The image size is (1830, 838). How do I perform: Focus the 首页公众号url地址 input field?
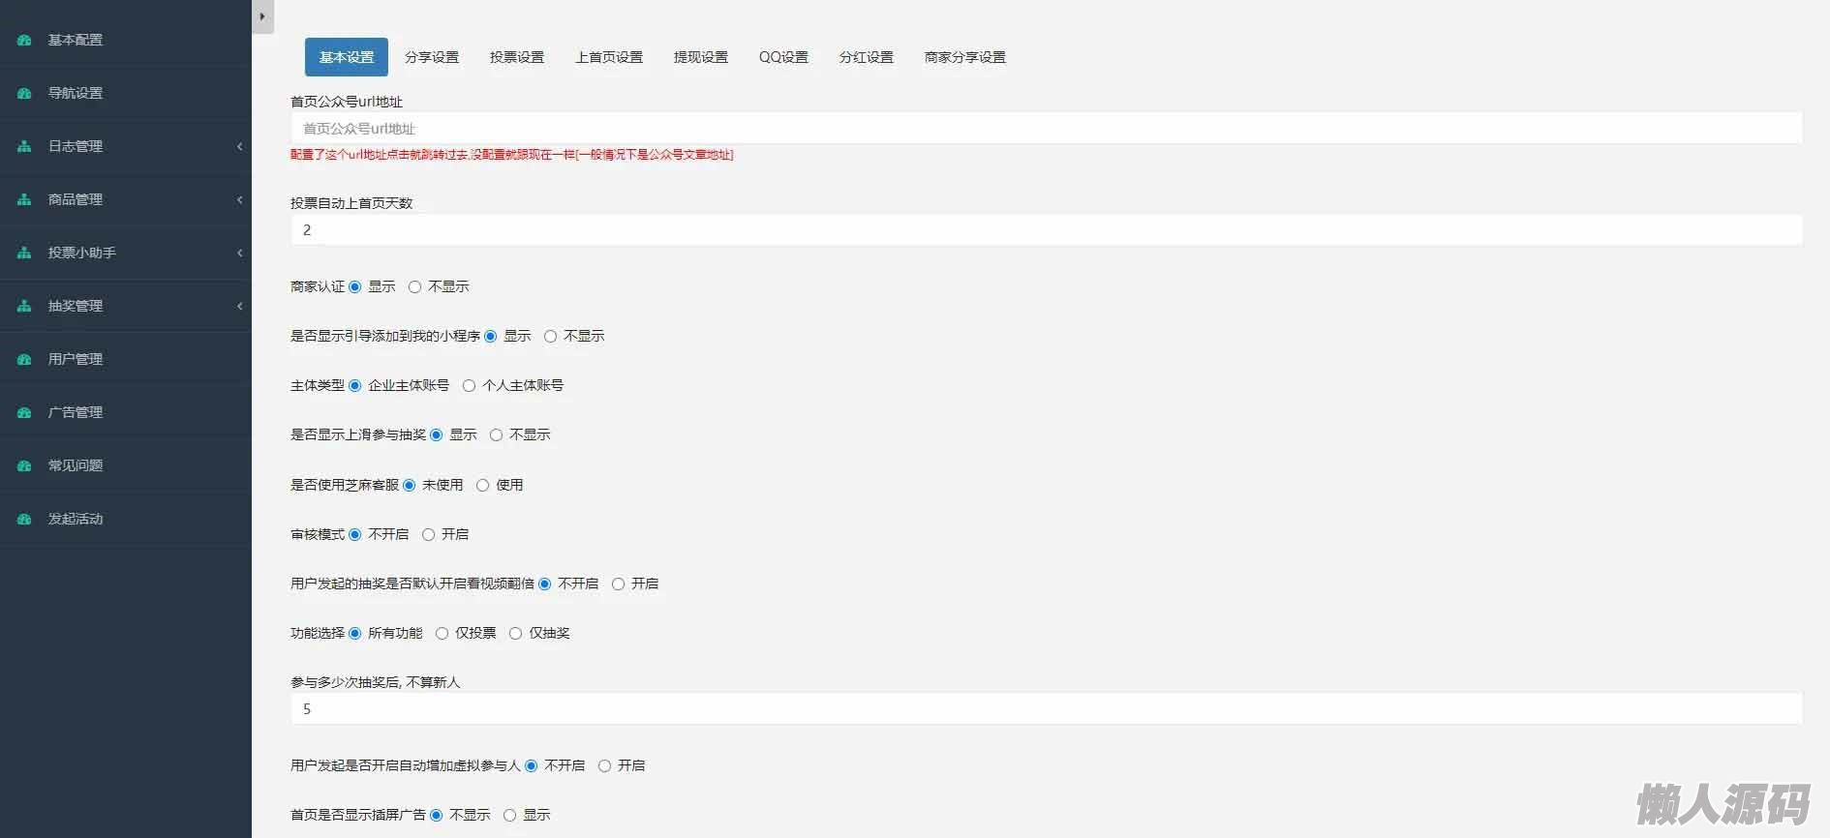1047,128
